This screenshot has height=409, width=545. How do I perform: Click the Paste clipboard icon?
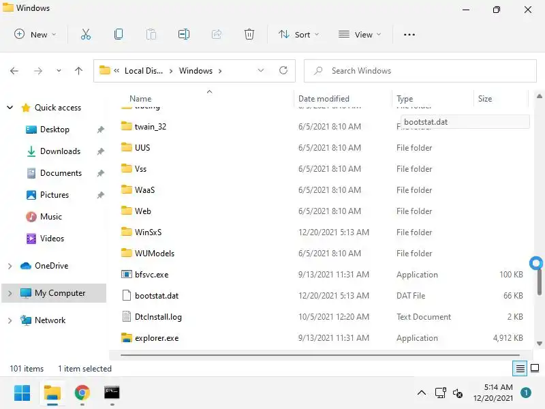tap(151, 35)
